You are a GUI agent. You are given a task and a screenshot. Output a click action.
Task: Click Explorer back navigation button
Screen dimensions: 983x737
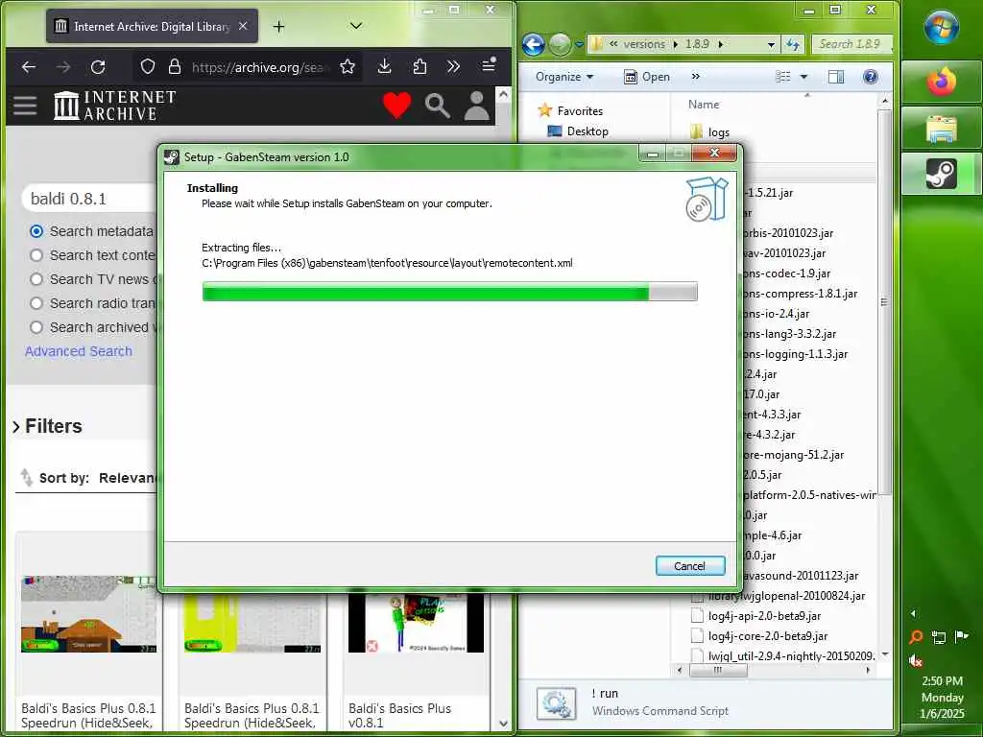533,44
